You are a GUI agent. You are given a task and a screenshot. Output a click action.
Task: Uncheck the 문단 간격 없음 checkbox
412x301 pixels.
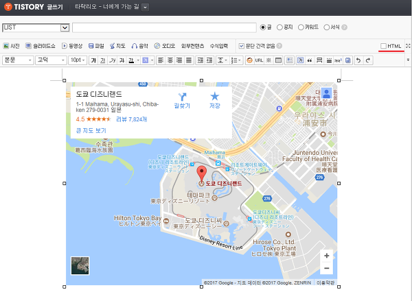242,46
